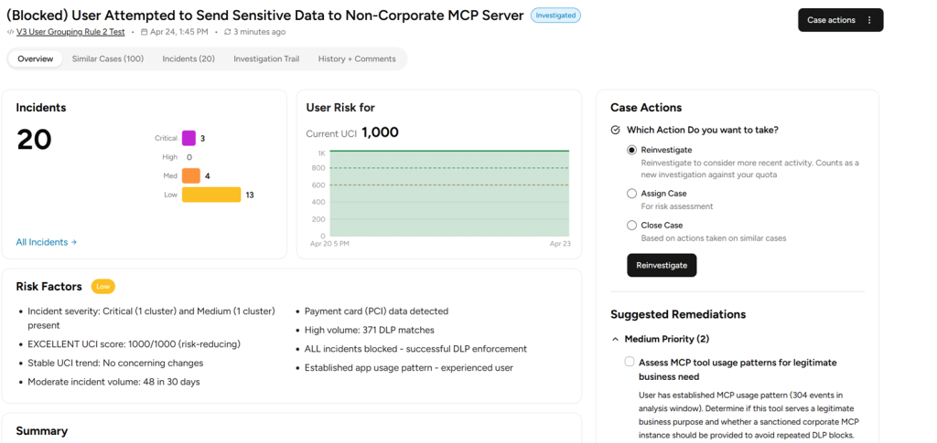Open the Case actions kebab menu icon
This screenshot has height=443, width=937.
click(869, 20)
